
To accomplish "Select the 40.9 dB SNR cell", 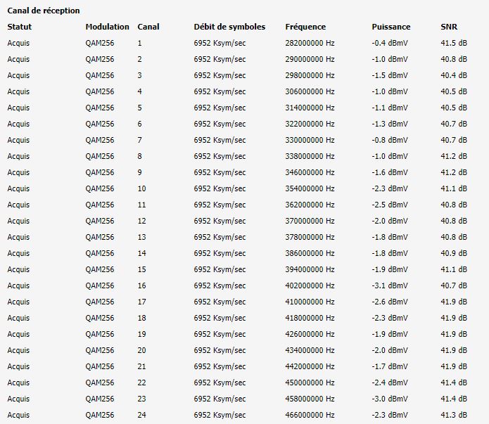I will point(453,253).
